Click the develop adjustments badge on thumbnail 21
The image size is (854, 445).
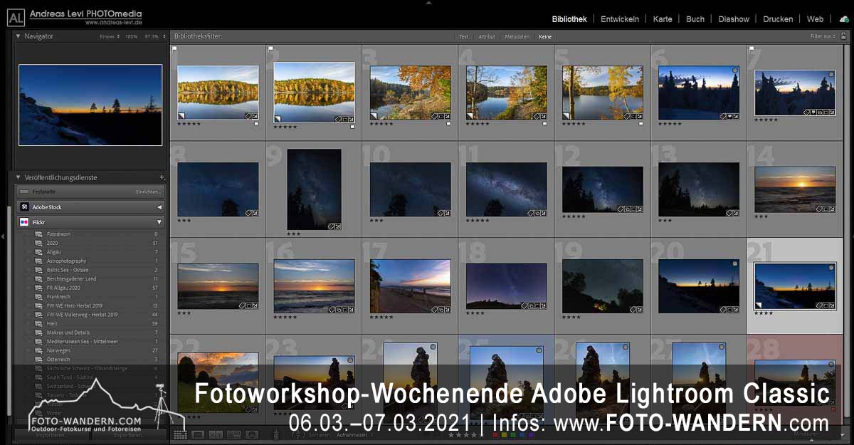coord(832,305)
